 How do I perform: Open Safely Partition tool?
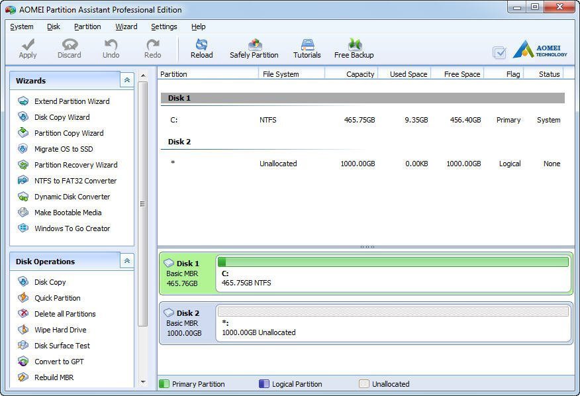click(x=254, y=48)
